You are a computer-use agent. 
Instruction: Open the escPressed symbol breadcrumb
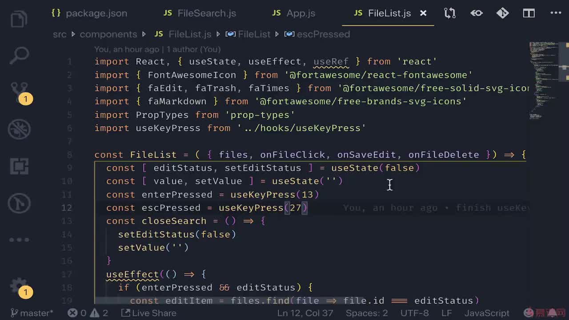point(317,34)
